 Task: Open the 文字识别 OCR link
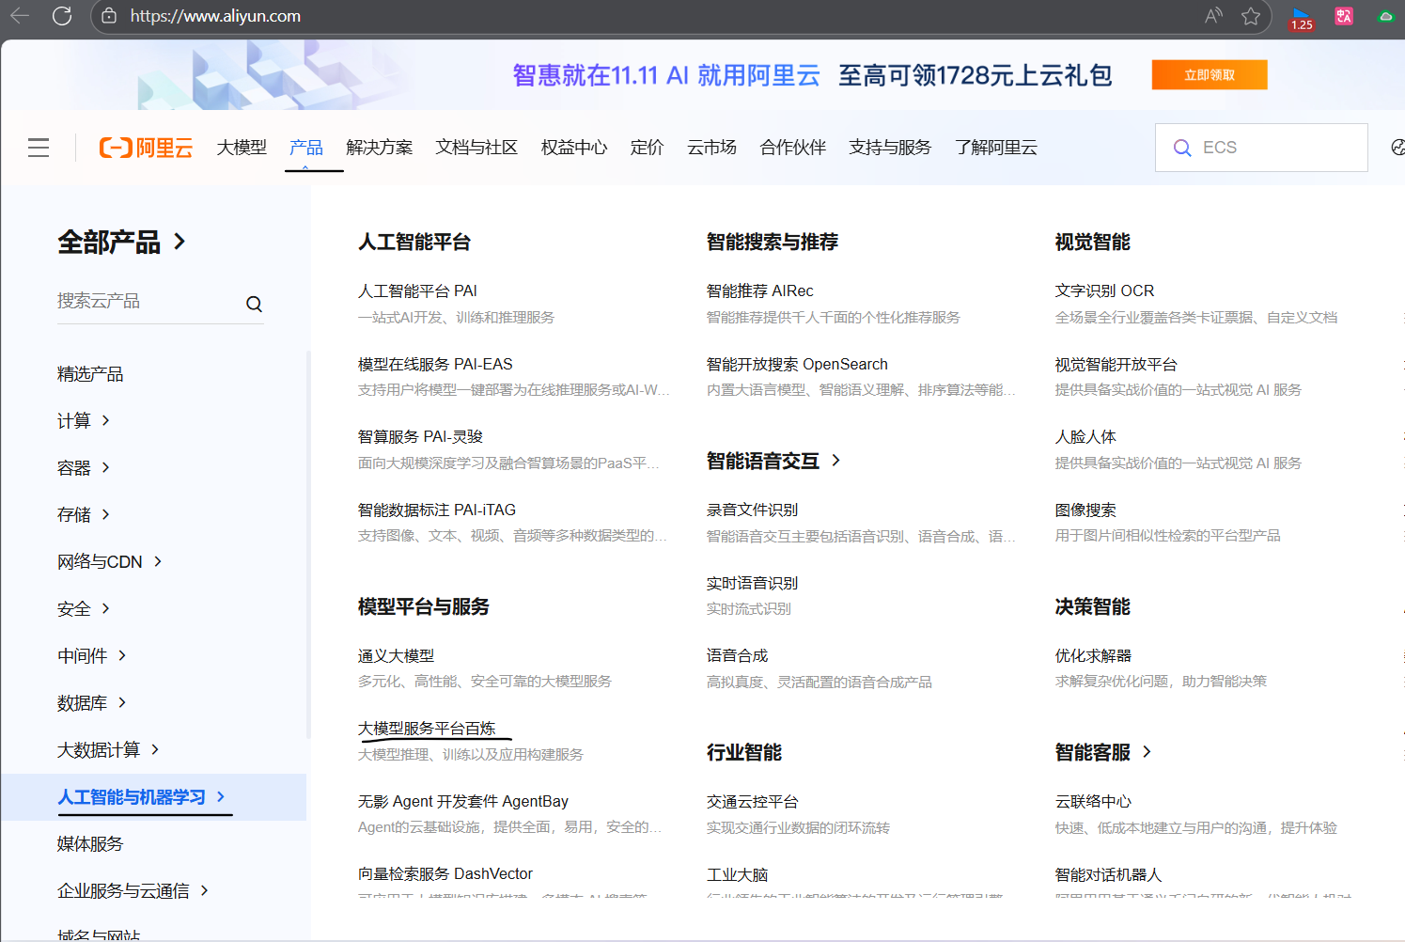click(1104, 290)
